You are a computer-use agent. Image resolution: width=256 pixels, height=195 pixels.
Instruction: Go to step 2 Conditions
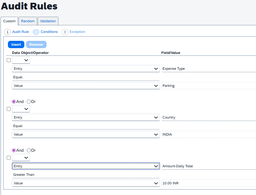tap(45, 32)
